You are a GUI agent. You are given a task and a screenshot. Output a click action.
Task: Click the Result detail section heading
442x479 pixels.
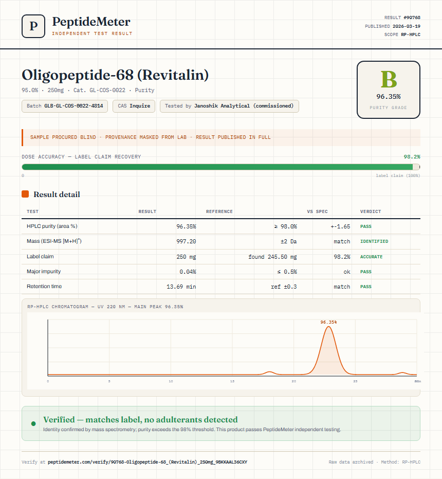[x=57, y=194]
